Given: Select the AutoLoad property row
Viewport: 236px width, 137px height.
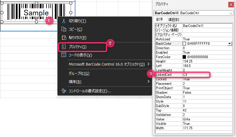Looking at the screenshot, I should [x=194, y=39].
